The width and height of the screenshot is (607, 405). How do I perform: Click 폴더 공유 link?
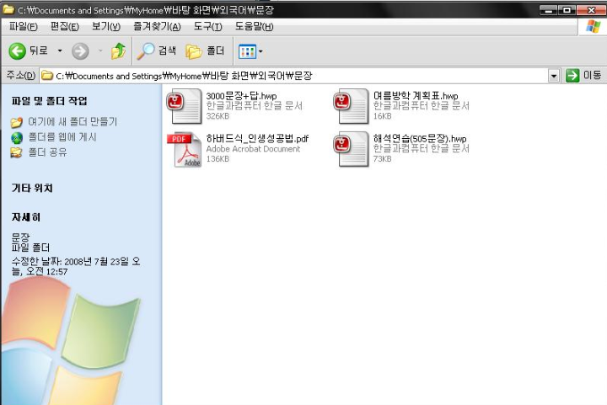47,152
